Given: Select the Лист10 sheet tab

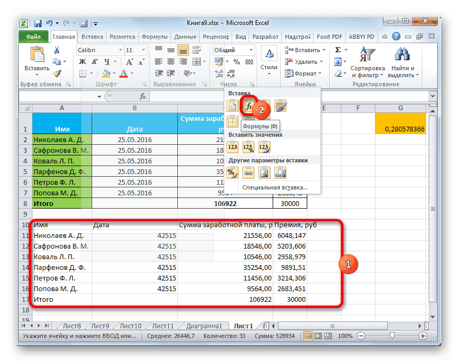Looking at the screenshot, I should 129,326.
